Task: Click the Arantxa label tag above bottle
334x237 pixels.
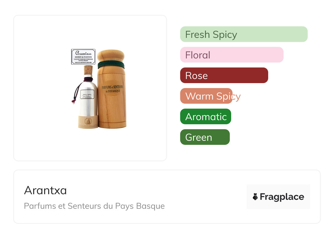Action: pyautogui.click(x=83, y=57)
